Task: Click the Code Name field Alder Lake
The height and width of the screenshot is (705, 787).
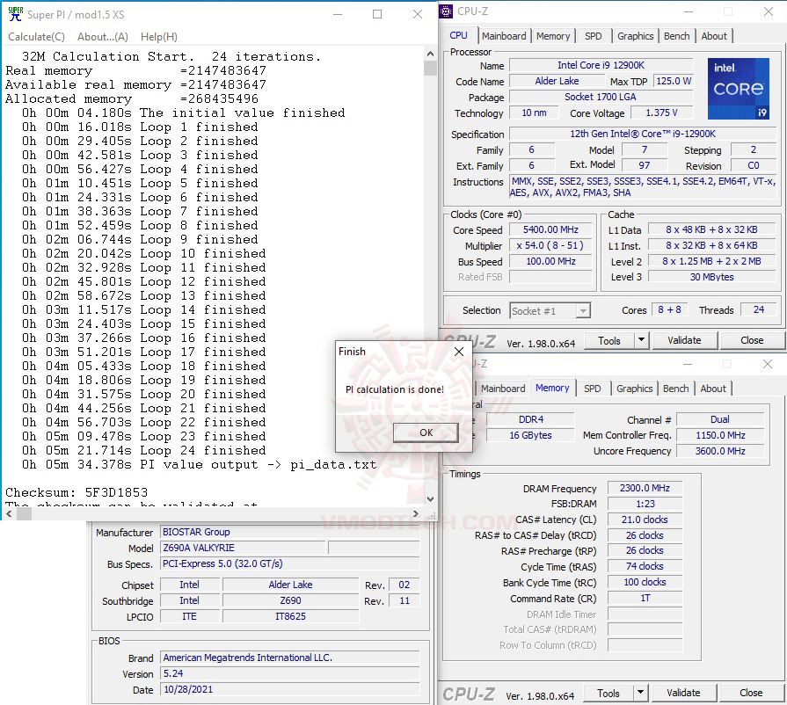Action: pyautogui.click(x=557, y=81)
